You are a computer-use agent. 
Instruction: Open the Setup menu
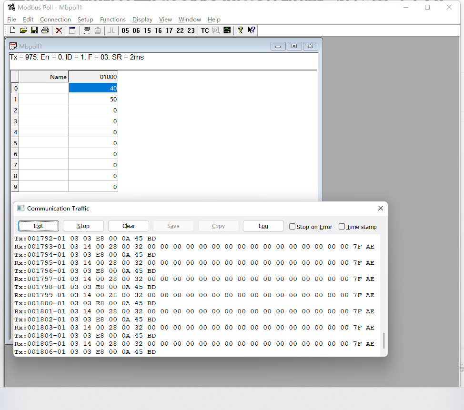[85, 19]
